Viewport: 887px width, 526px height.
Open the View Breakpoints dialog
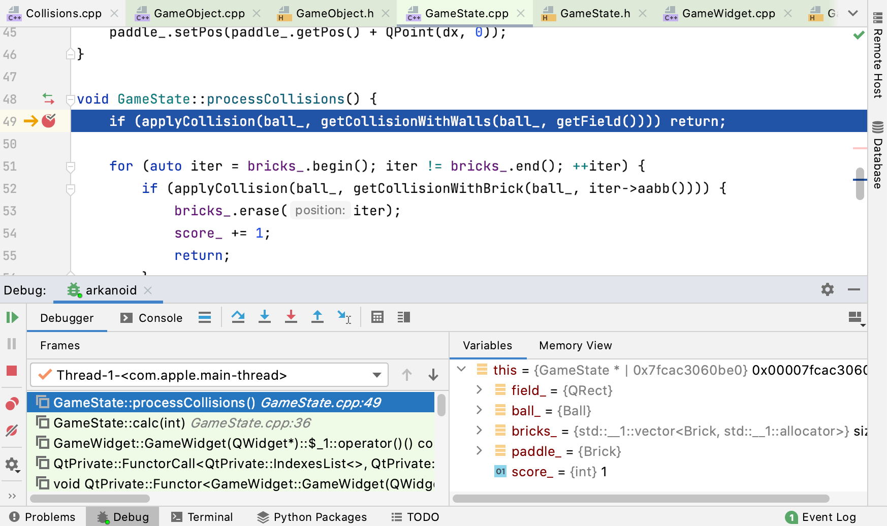pos(12,403)
